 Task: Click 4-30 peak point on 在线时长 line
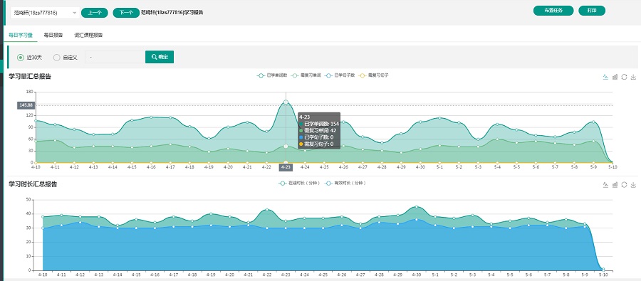(x=417, y=207)
